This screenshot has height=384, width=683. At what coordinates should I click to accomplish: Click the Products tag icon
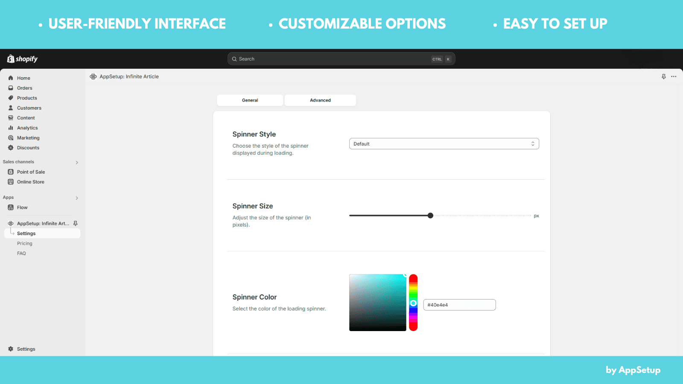pyautogui.click(x=11, y=98)
